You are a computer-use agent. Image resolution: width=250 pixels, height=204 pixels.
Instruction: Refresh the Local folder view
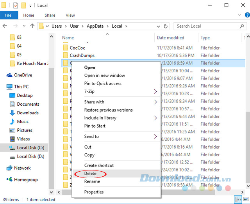(166, 26)
